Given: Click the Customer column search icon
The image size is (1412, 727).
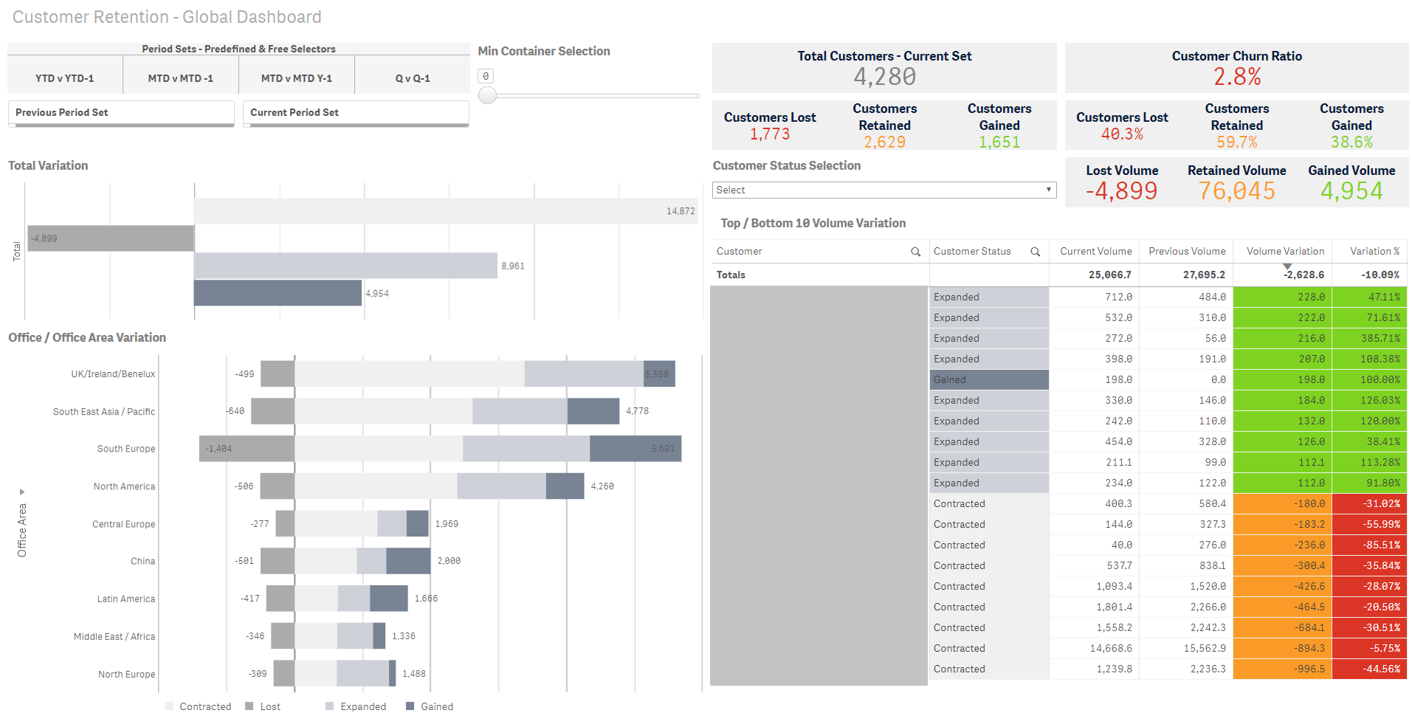Looking at the screenshot, I should point(915,252).
